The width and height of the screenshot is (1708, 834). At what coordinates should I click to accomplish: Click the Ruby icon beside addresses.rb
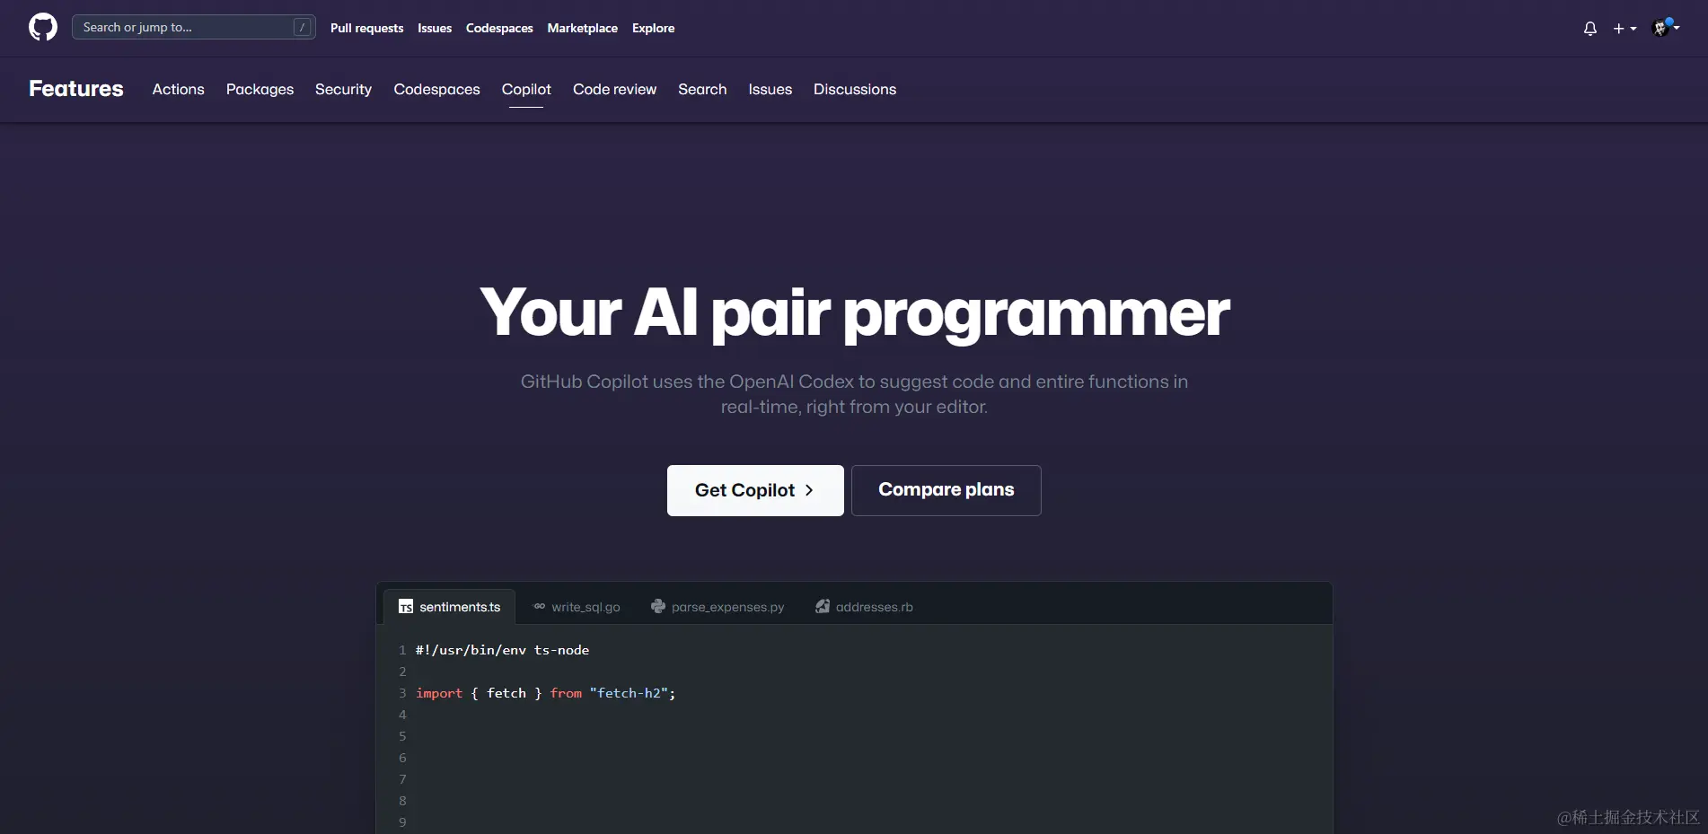point(823,607)
